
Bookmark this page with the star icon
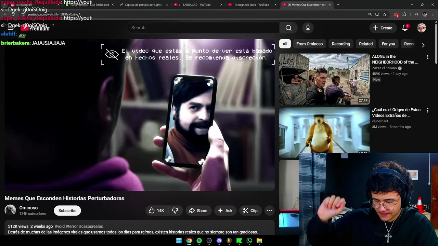(385, 14)
